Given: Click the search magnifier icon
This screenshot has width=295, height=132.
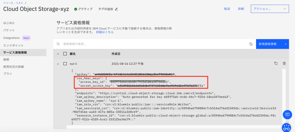Looking at the screenshot, I should click(58, 44).
